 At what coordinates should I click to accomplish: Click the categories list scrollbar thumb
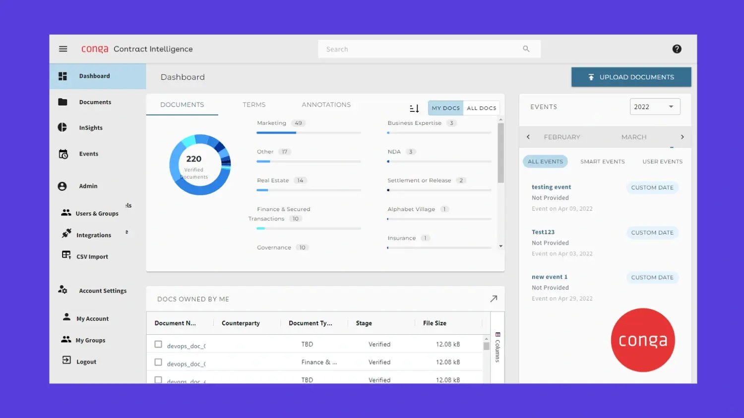501,153
